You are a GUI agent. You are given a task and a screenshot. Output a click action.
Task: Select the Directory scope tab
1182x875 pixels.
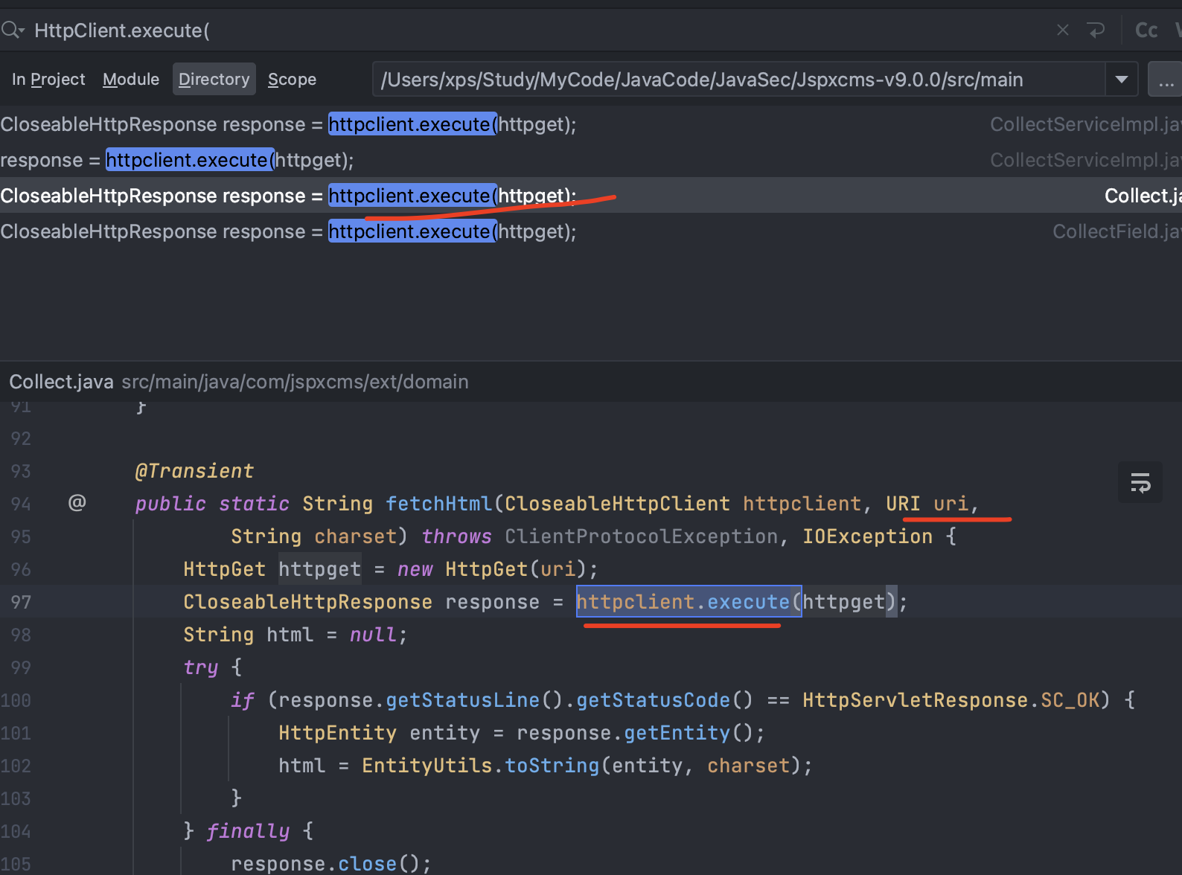click(x=214, y=80)
